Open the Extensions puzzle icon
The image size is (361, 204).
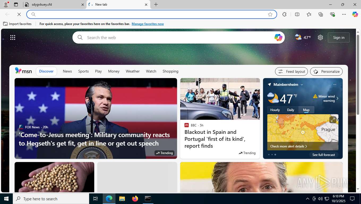pos(285,14)
